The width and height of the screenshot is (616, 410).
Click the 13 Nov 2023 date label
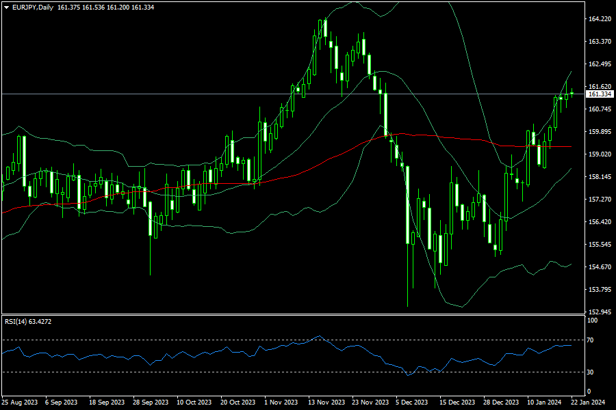point(326,402)
